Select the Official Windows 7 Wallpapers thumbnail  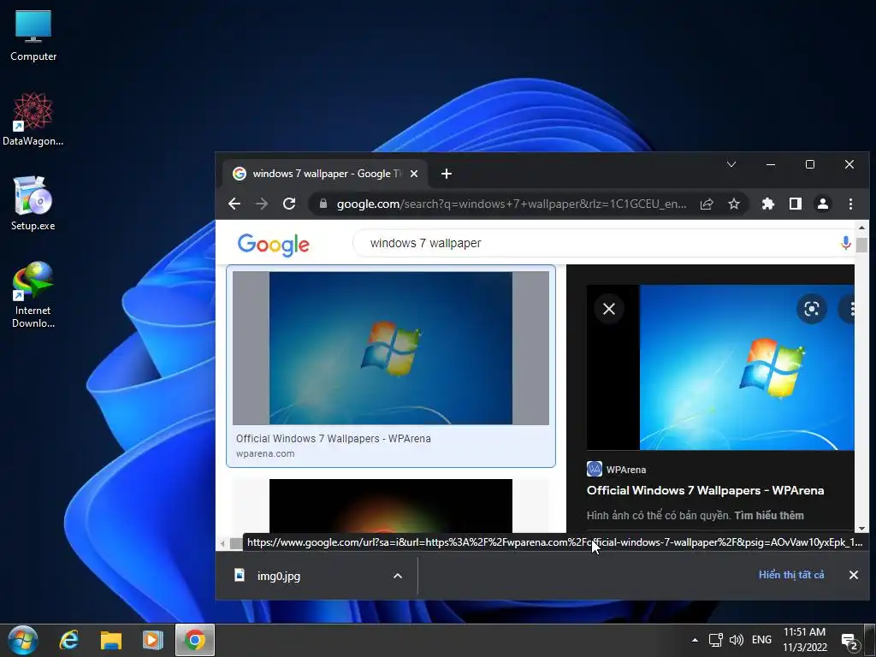391,348
